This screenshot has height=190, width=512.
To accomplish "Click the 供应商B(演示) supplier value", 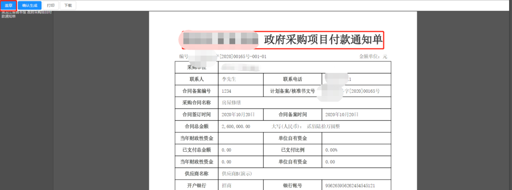I will (x=237, y=174).
